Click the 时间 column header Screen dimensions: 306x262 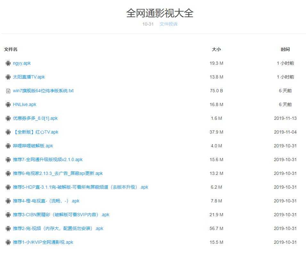click(x=285, y=49)
